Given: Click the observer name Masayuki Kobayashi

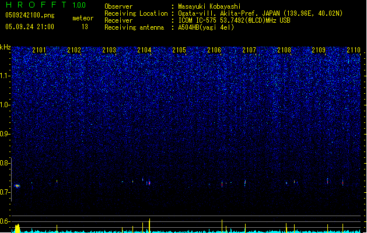Looking at the screenshot, I should pyautogui.click(x=209, y=6).
